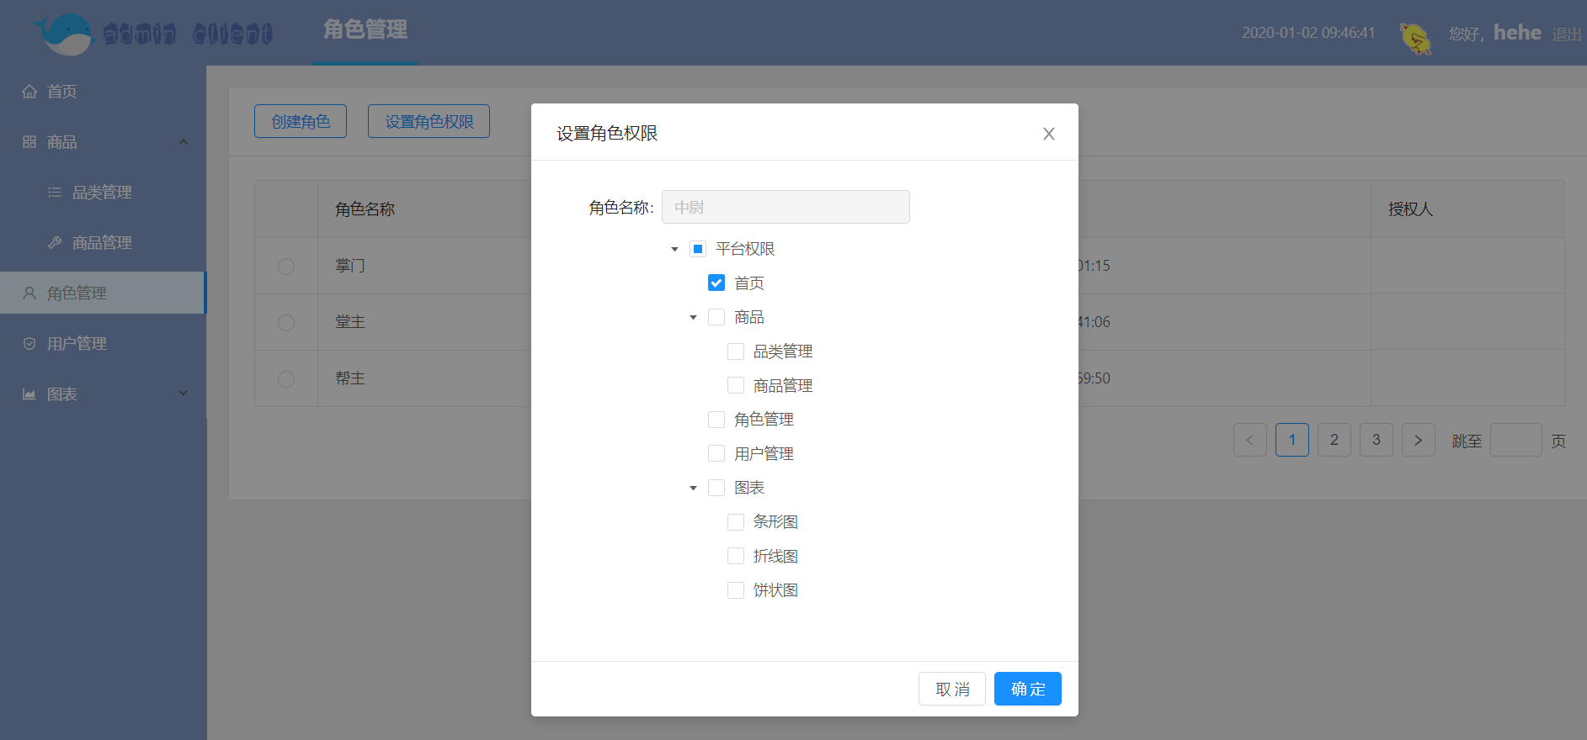Select 角色管理 in the sidebar
The width and height of the screenshot is (1587, 740).
click(103, 293)
